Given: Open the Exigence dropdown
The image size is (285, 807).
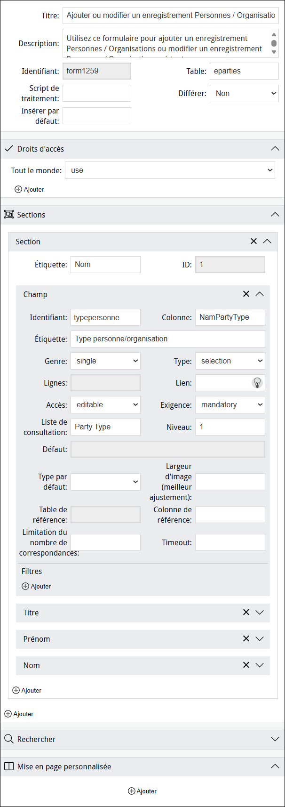Looking at the screenshot, I should (230, 405).
